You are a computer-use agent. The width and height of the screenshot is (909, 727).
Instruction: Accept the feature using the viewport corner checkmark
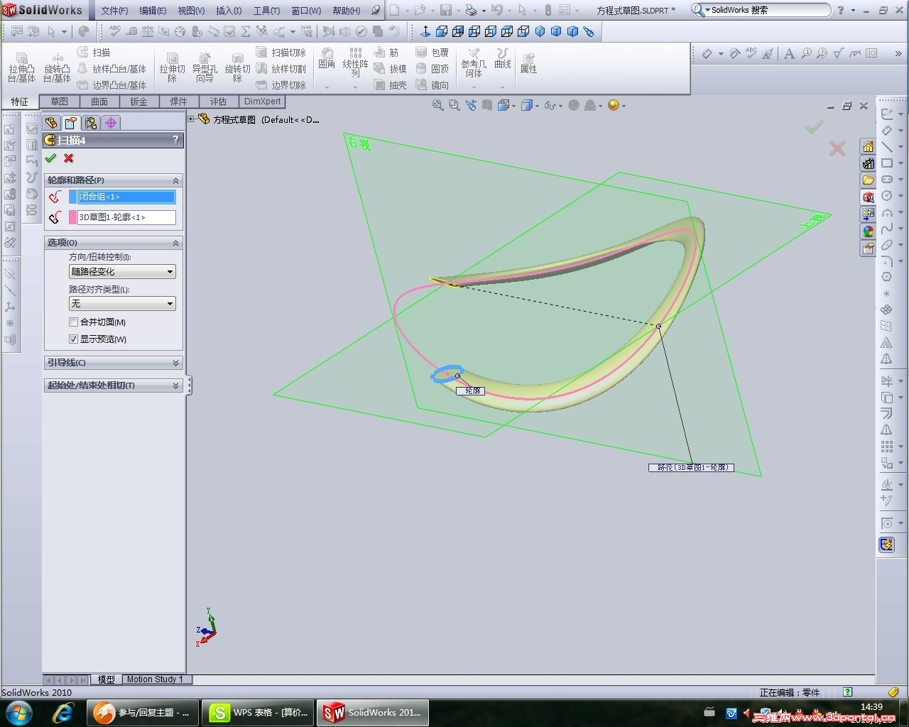coord(814,126)
